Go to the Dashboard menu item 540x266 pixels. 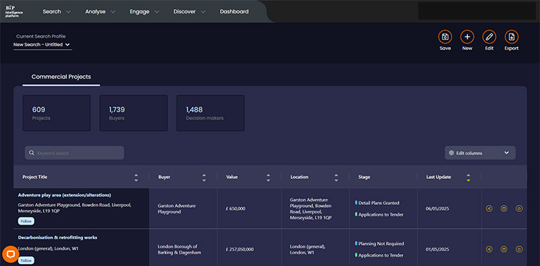234,11
